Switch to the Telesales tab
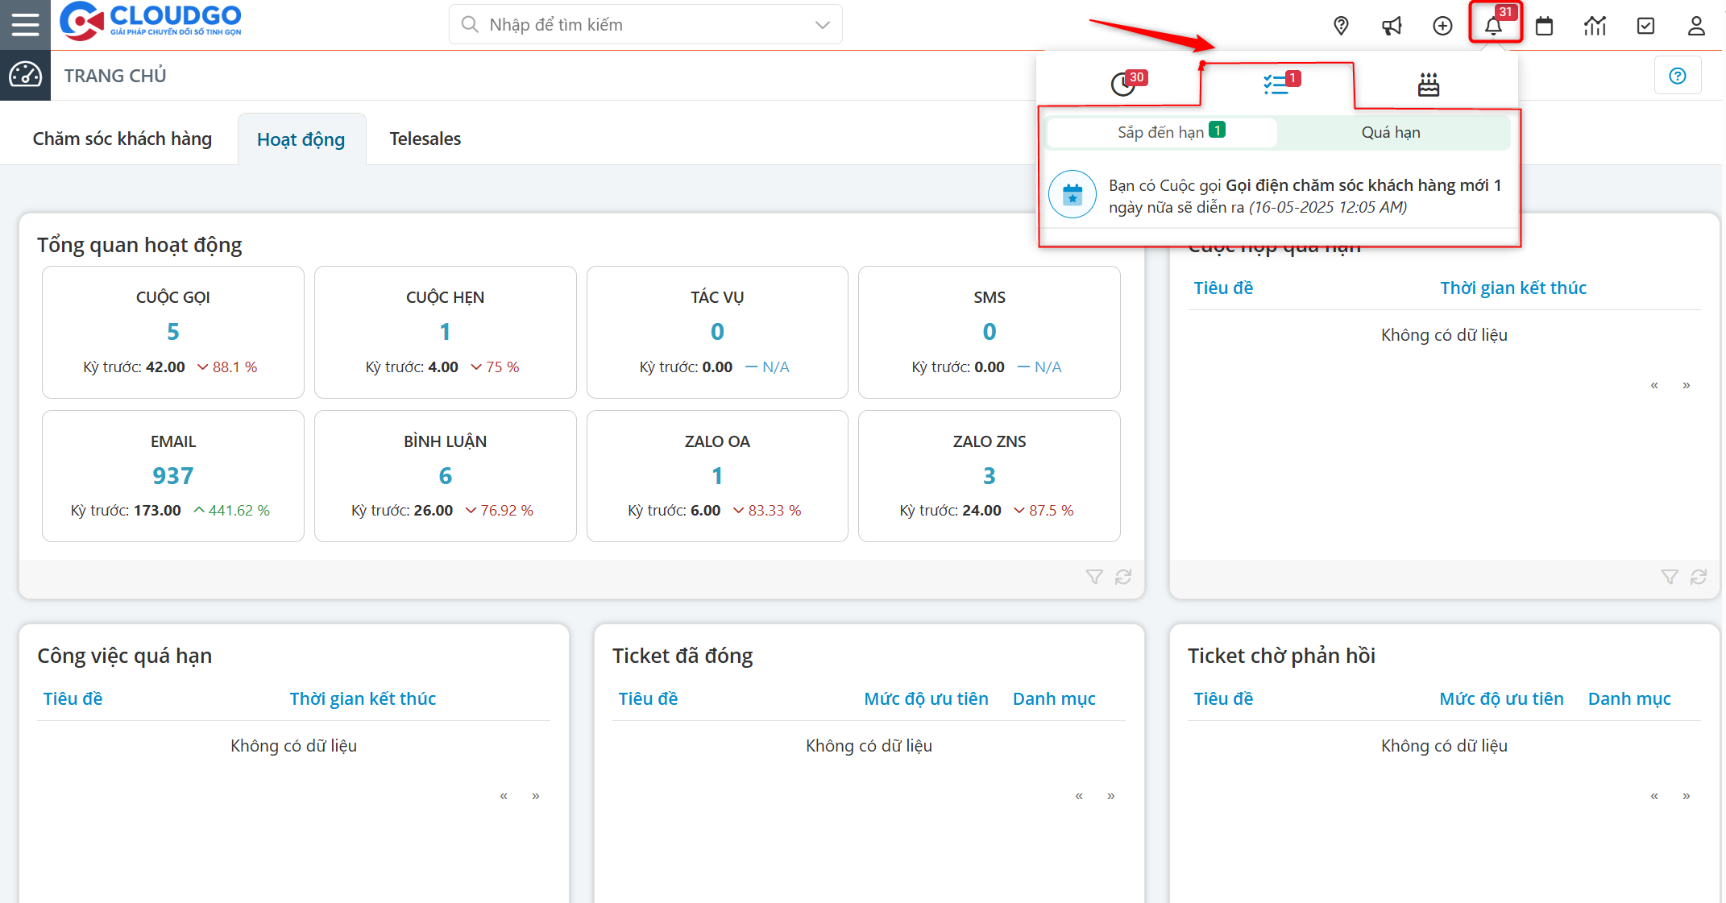The image size is (1726, 903). click(x=425, y=139)
